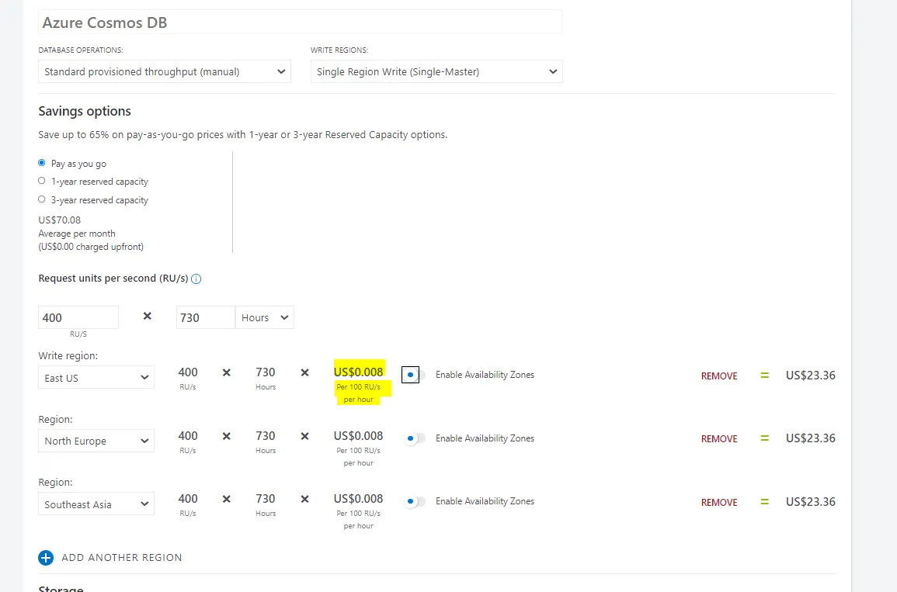Click the US$23.36 total for Southeast Asia

[811, 502]
